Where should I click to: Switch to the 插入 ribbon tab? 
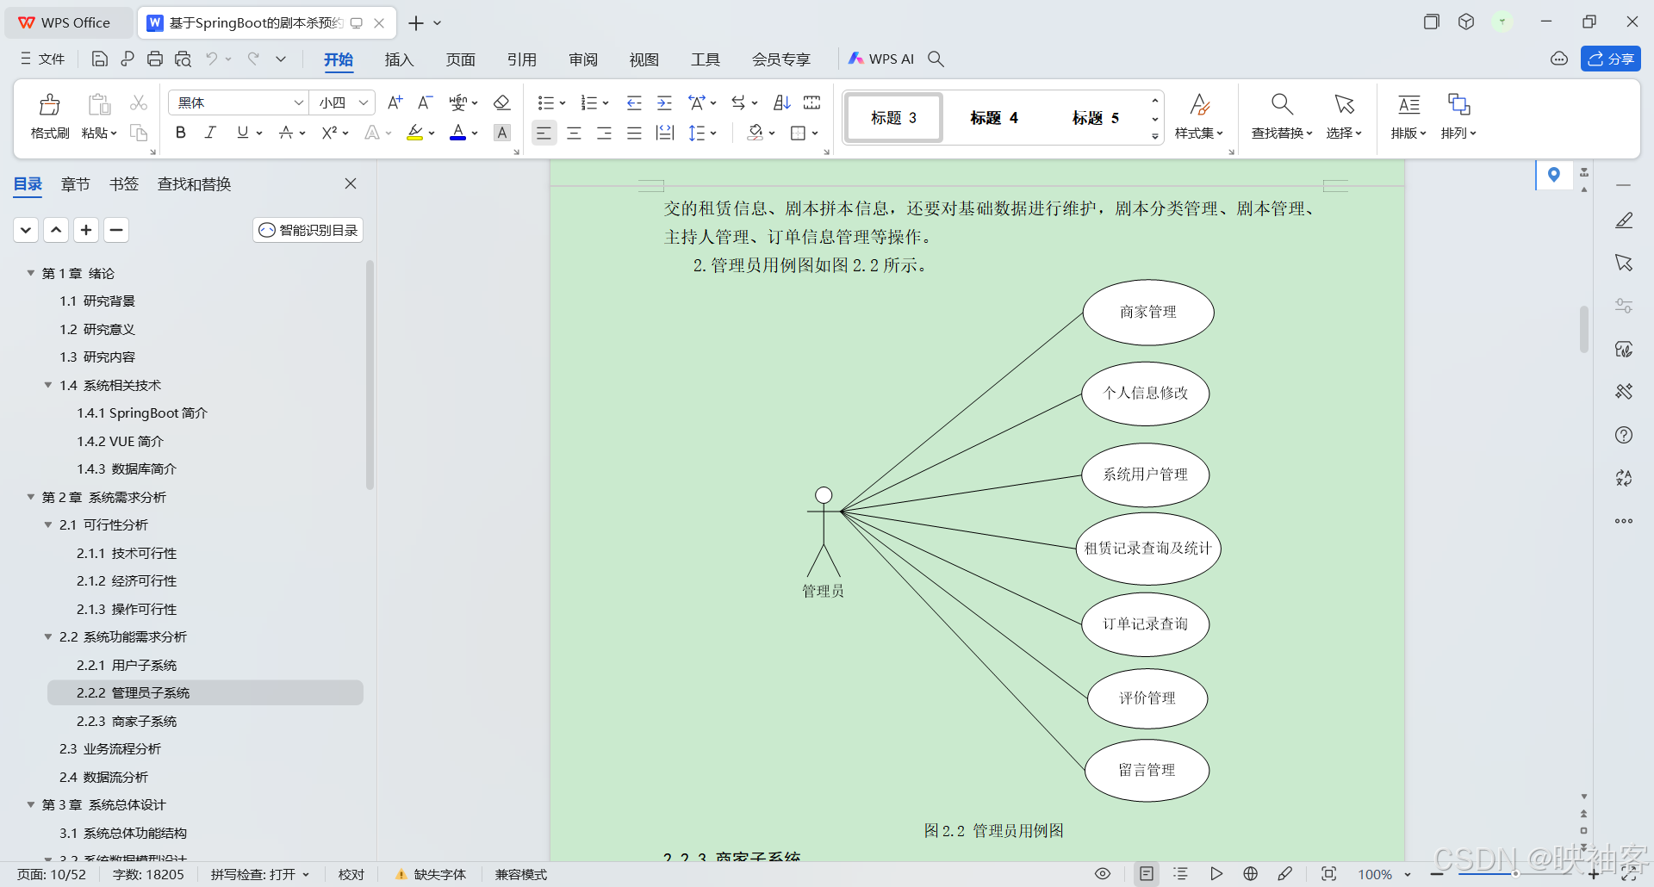pyautogui.click(x=398, y=59)
